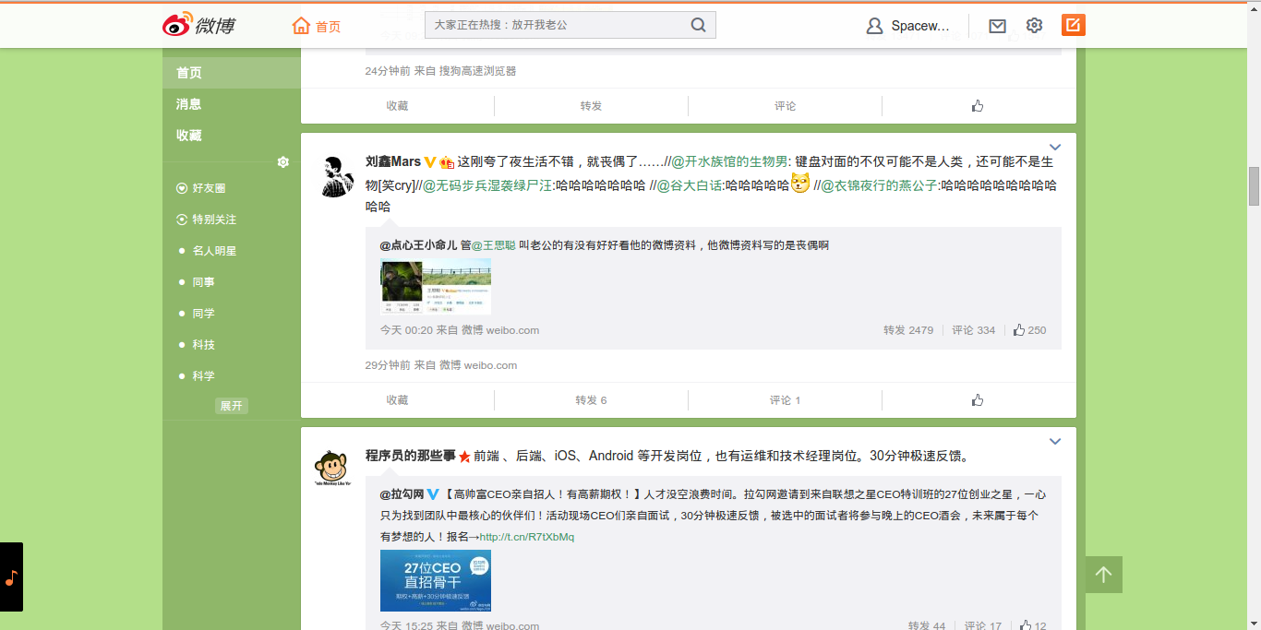Open the compose new post icon

[x=1072, y=25]
